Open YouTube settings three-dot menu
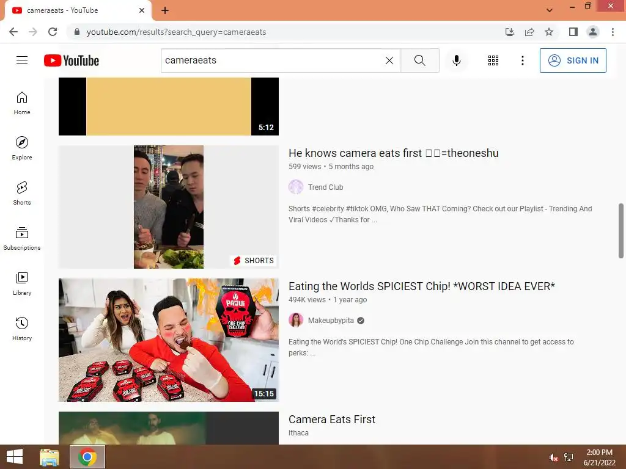The width and height of the screenshot is (626, 469). 522,60
